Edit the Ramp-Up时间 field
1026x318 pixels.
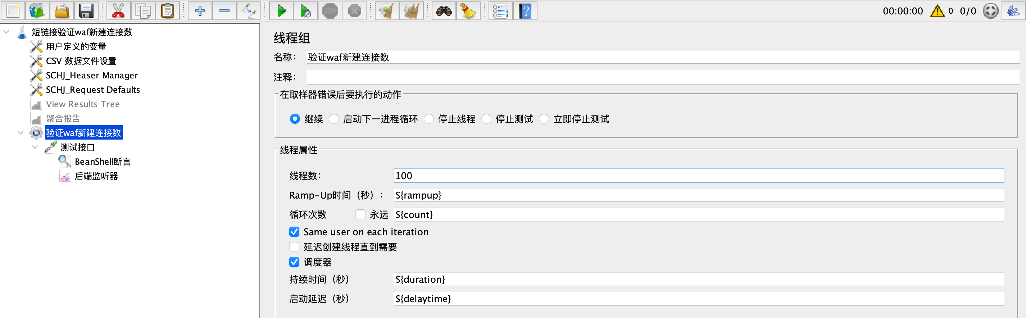pyautogui.click(x=699, y=195)
